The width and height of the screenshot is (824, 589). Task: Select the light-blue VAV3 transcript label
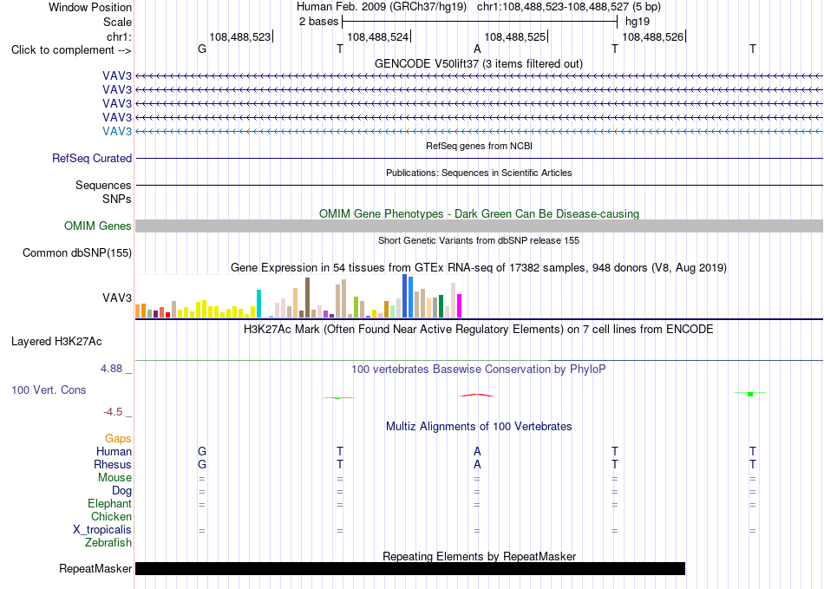click(117, 131)
